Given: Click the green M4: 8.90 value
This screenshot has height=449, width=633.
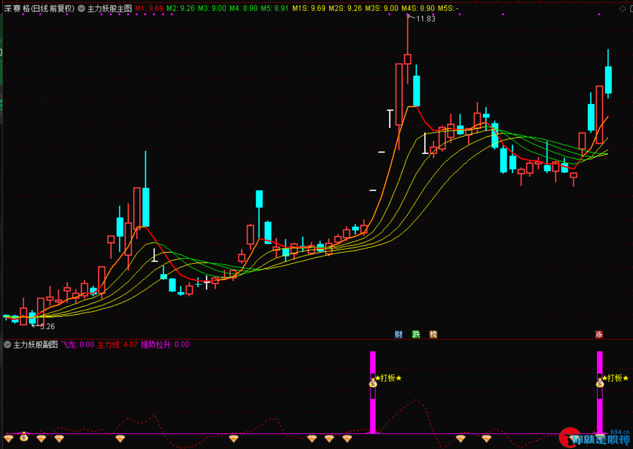Looking at the screenshot, I should tap(244, 8).
